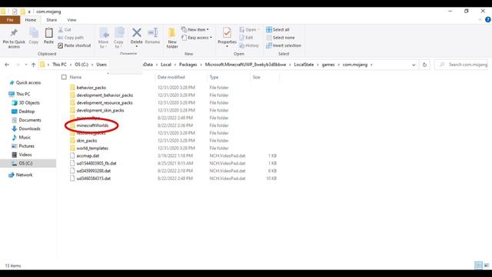Image resolution: width=492 pixels, height=277 pixels.
Task: Select Cut in Clipboard group
Action: pos(65,29)
